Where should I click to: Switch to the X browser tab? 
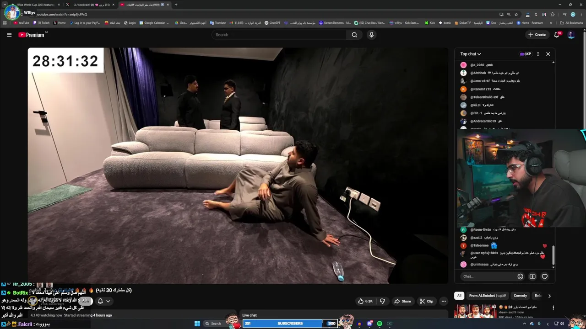point(90,5)
